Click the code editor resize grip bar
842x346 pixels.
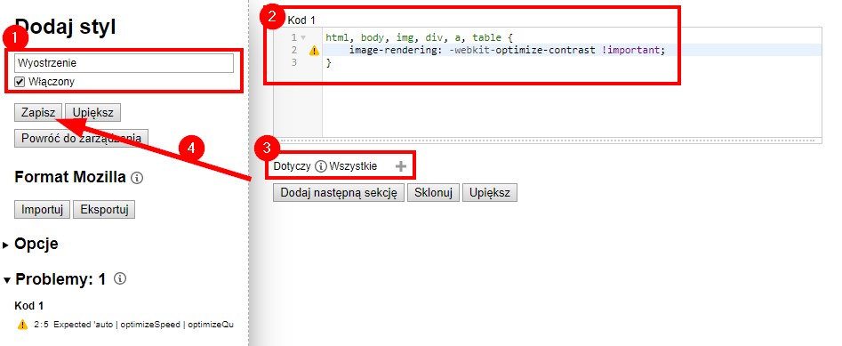[x=548, y=141]
